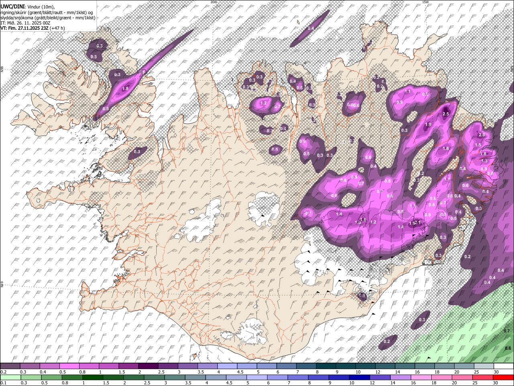Screen dimensions: 514x386
Task: Click the 2.1 snowfall value on map
Action: click(x=417, y=222)
